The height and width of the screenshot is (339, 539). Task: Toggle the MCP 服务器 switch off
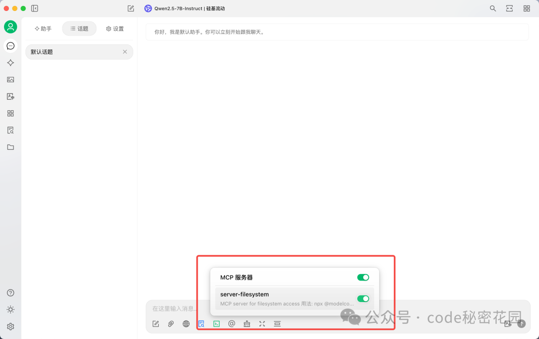(363, 277)
